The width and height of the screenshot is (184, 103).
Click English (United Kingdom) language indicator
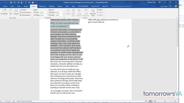coord(24,101)
